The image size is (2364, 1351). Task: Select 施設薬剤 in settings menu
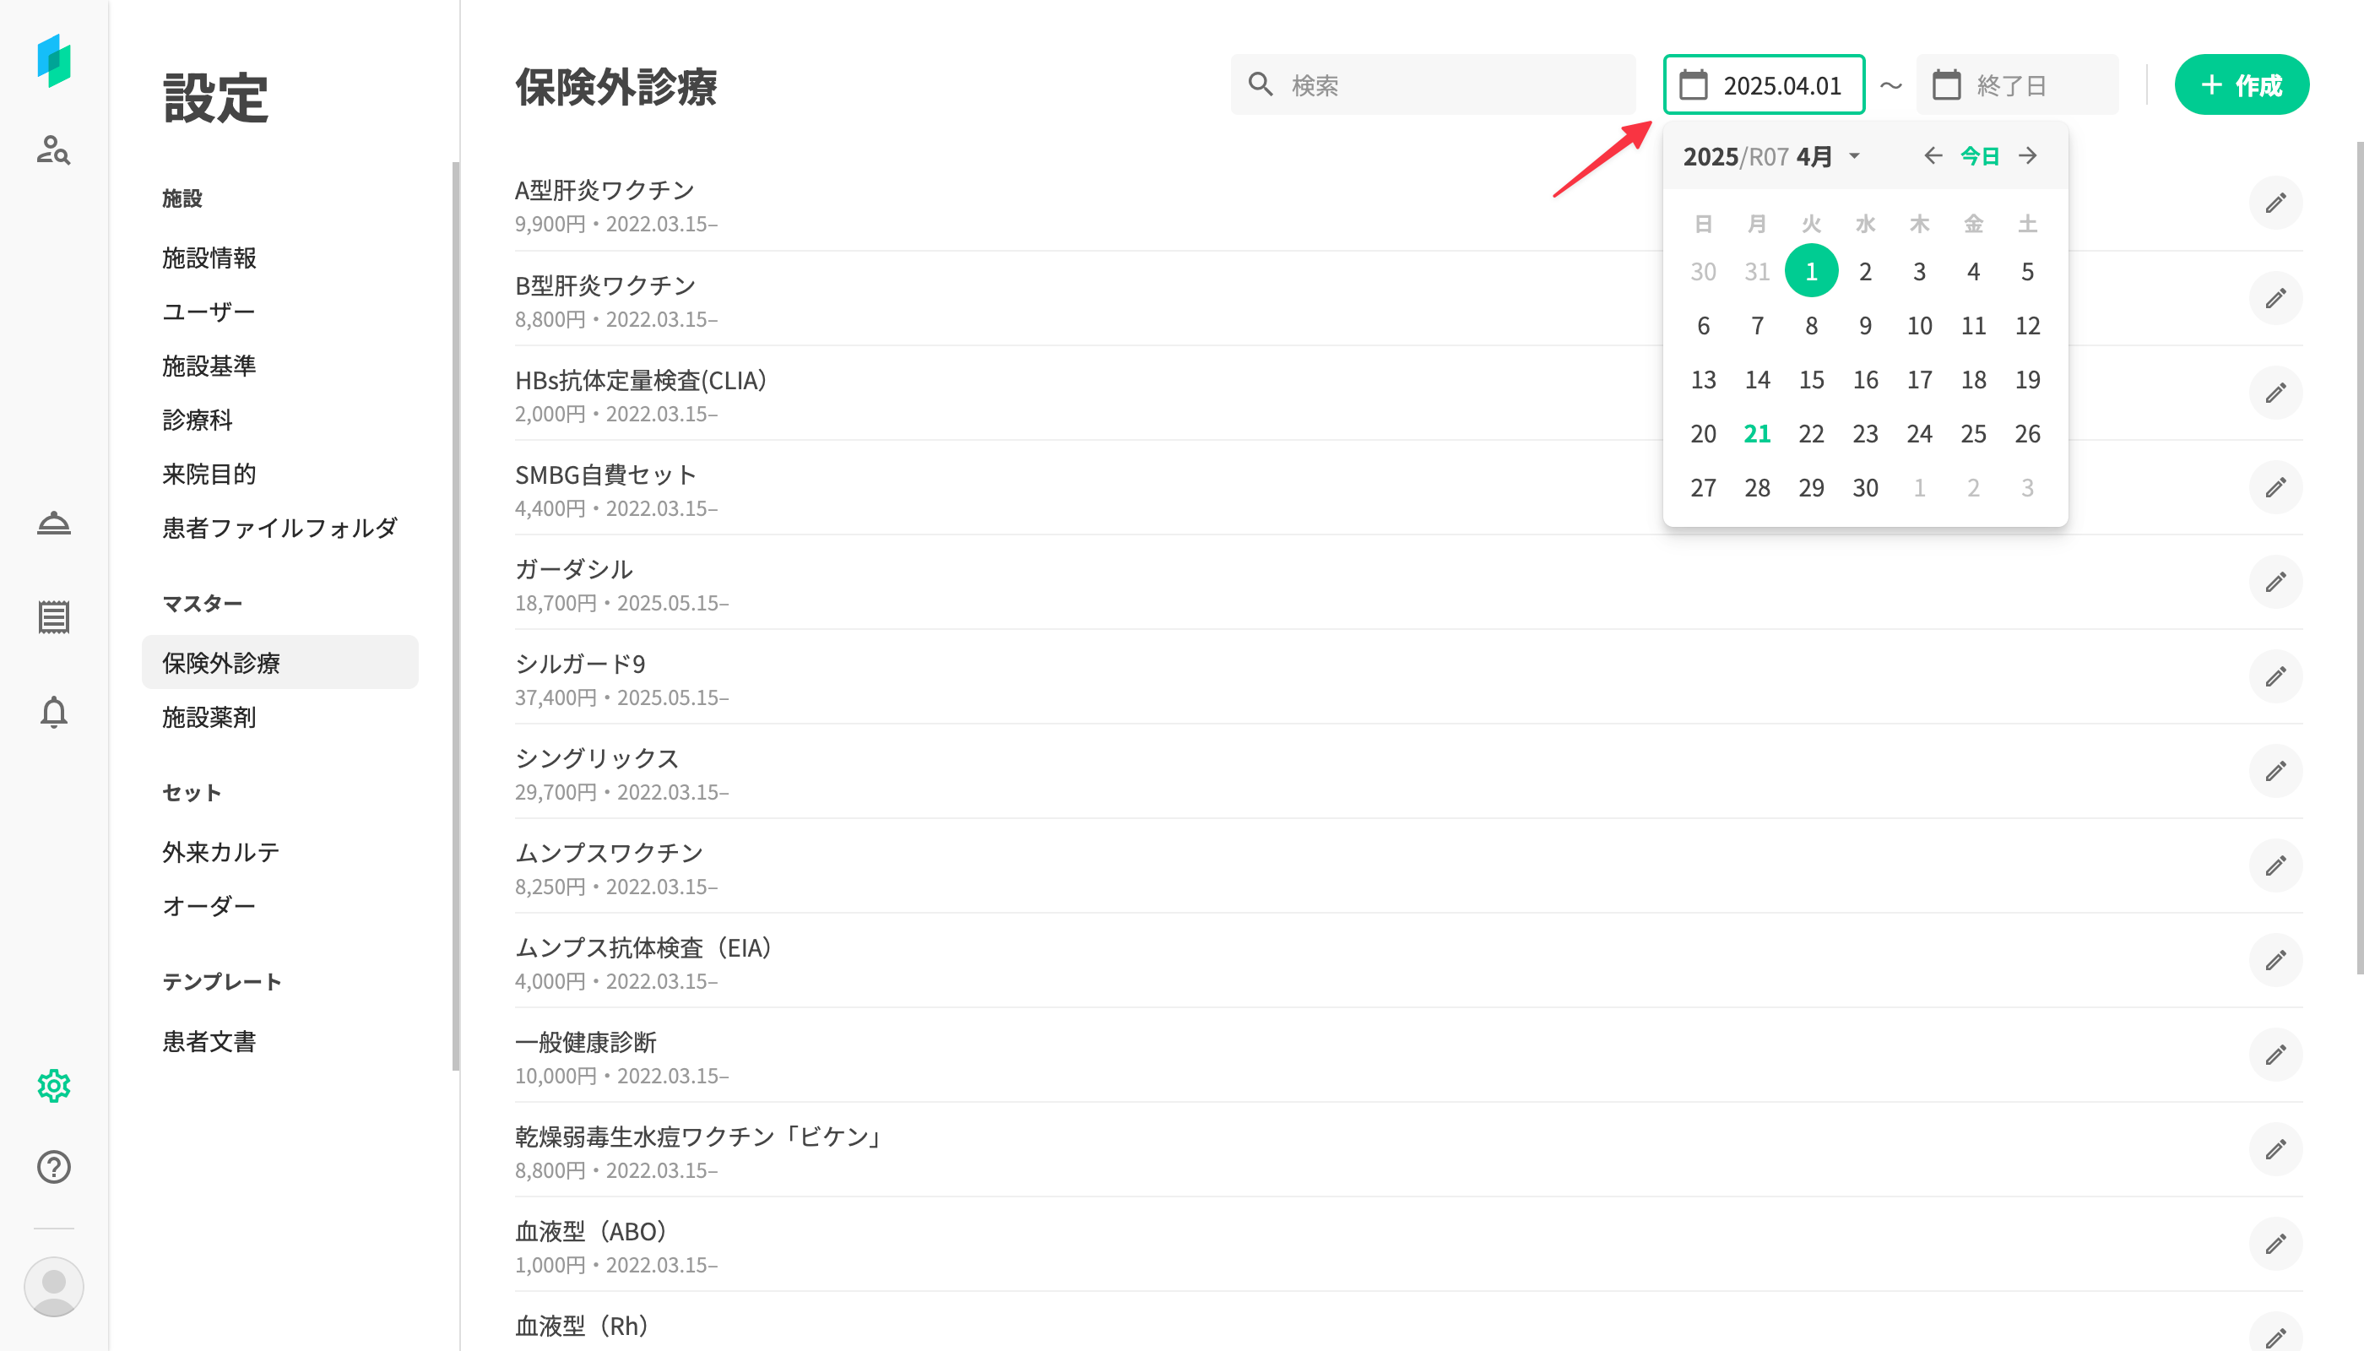(209, 716)
